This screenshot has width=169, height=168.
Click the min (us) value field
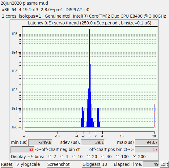point(40,142)
